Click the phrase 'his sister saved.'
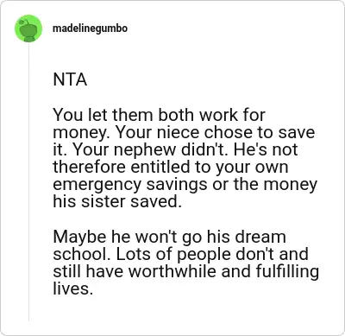 pos(117,201)
